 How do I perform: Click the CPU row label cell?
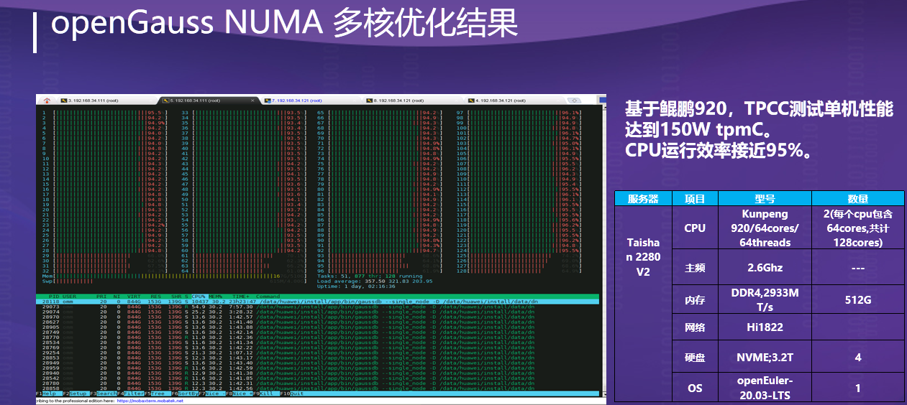(695, 228)
